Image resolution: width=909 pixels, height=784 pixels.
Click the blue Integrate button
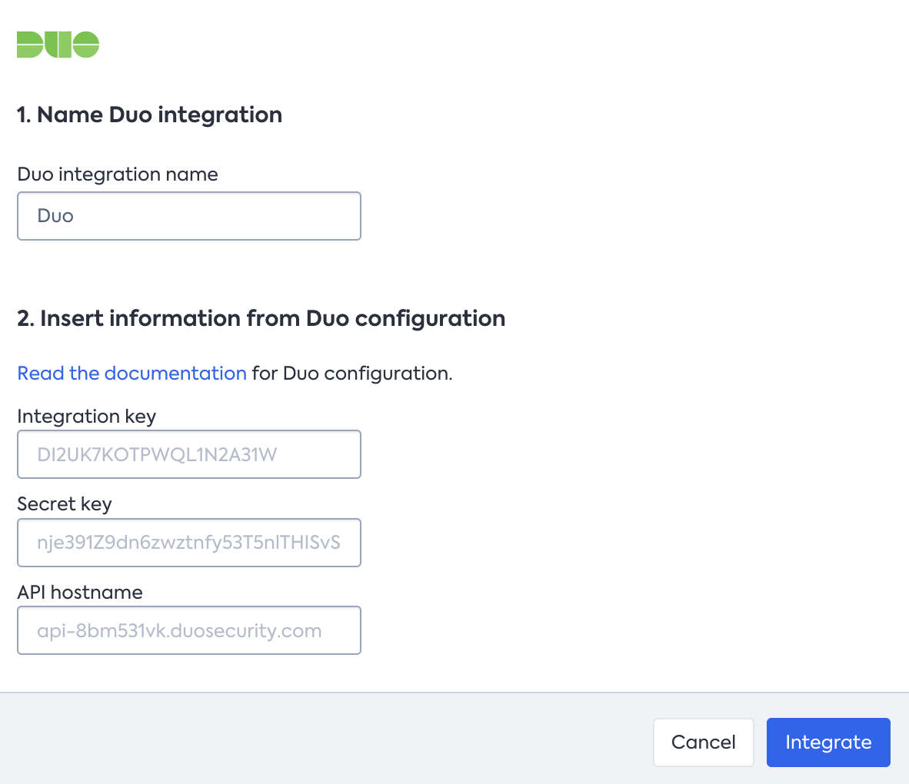click(x=828, y=742)
